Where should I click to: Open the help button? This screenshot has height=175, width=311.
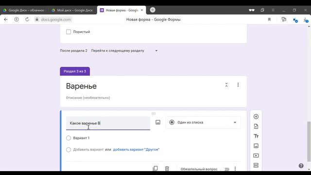pyautogui.click(x=301, y=166)
